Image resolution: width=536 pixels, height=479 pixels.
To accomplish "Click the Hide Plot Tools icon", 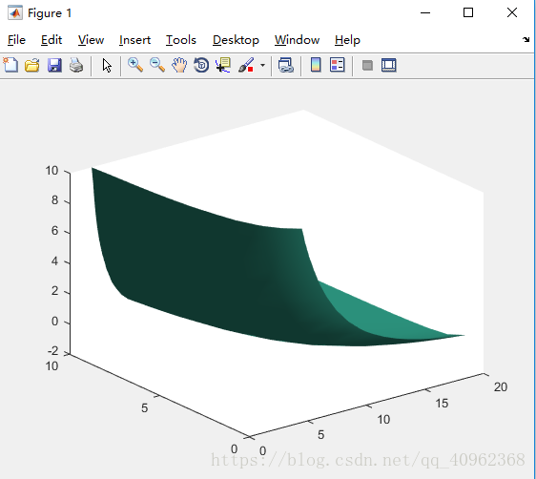I will point(367,65).
